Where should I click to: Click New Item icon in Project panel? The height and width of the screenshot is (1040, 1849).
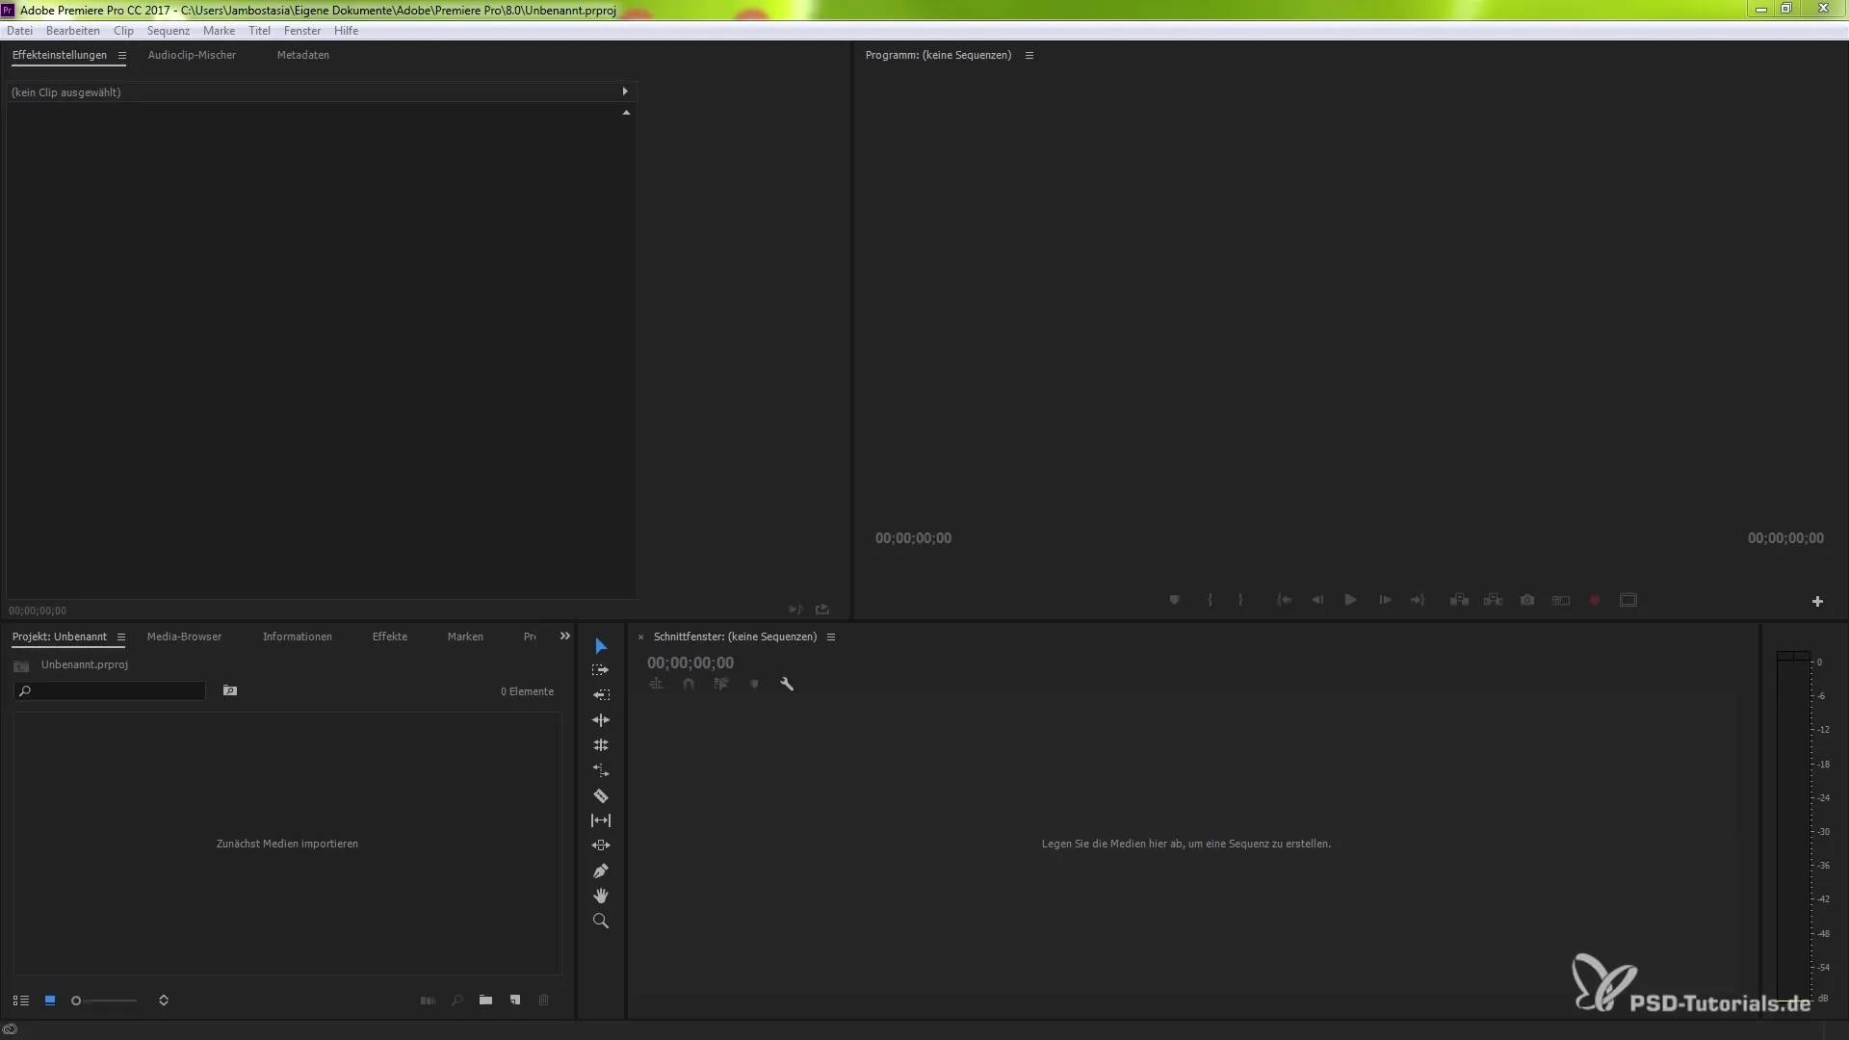[515, 1001]
